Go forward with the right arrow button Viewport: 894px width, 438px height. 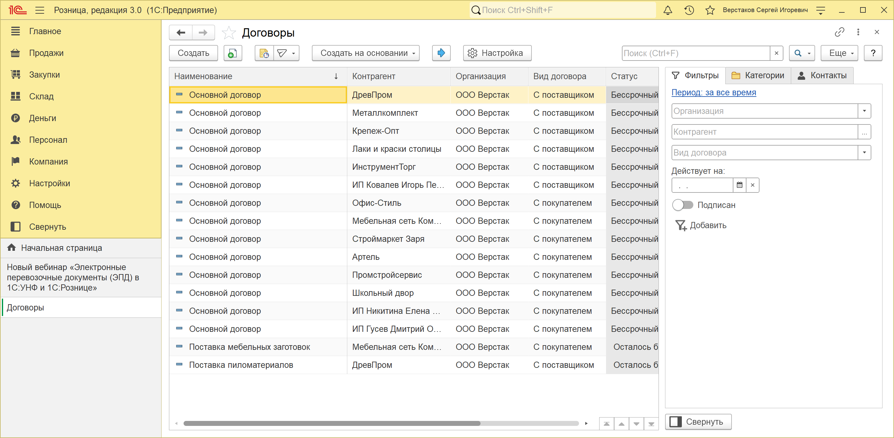coord(203,33)
